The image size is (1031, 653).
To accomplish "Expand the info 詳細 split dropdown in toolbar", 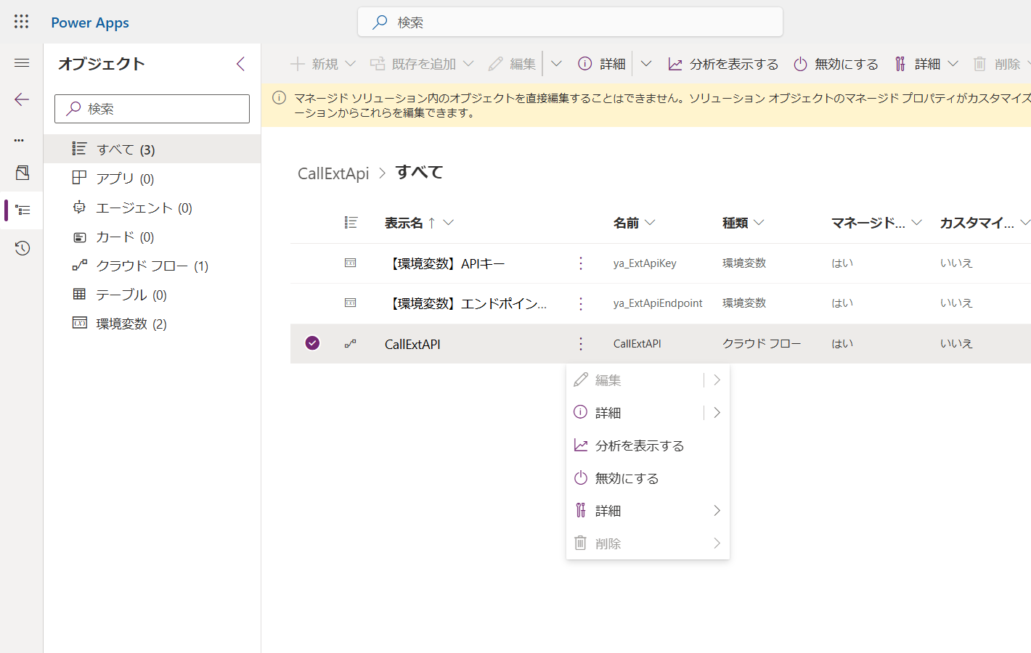I will [646, 64].
